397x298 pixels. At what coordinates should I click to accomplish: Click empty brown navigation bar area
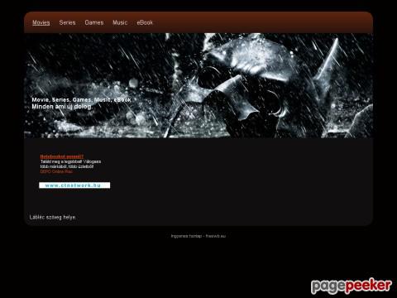(262, 22)
